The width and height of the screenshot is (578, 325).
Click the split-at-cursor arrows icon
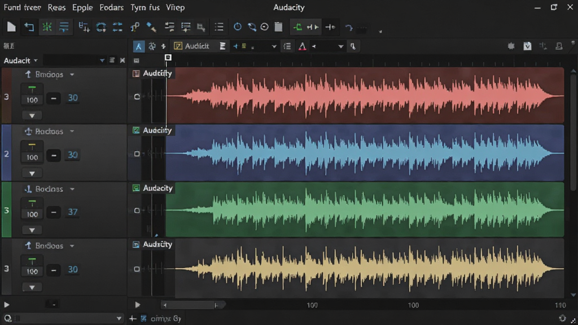[313, 27]
